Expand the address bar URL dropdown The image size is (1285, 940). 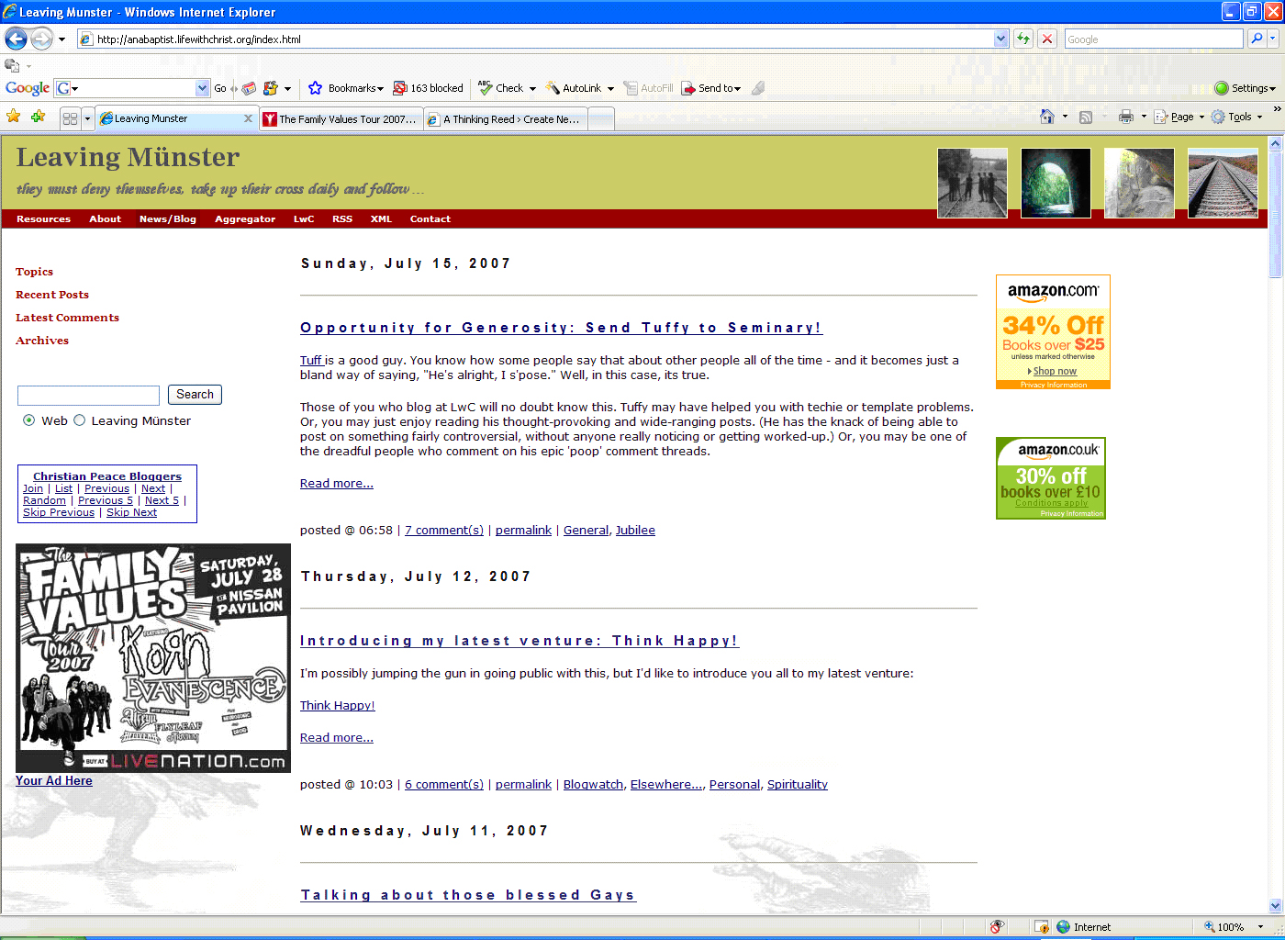(x=1000, y=39)
